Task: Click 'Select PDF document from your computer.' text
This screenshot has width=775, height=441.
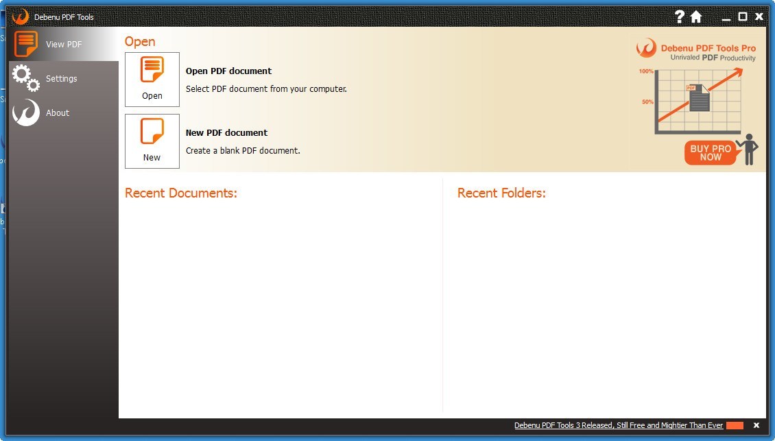Action: [266, 89]
